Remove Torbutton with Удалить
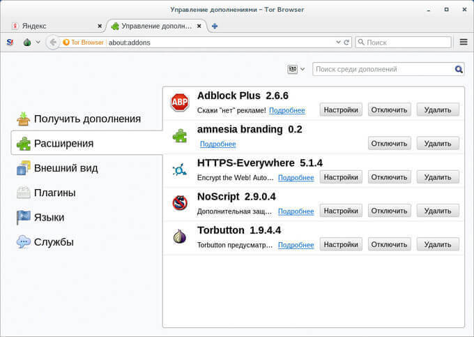 pyautogui.click(x=438, y=244)
